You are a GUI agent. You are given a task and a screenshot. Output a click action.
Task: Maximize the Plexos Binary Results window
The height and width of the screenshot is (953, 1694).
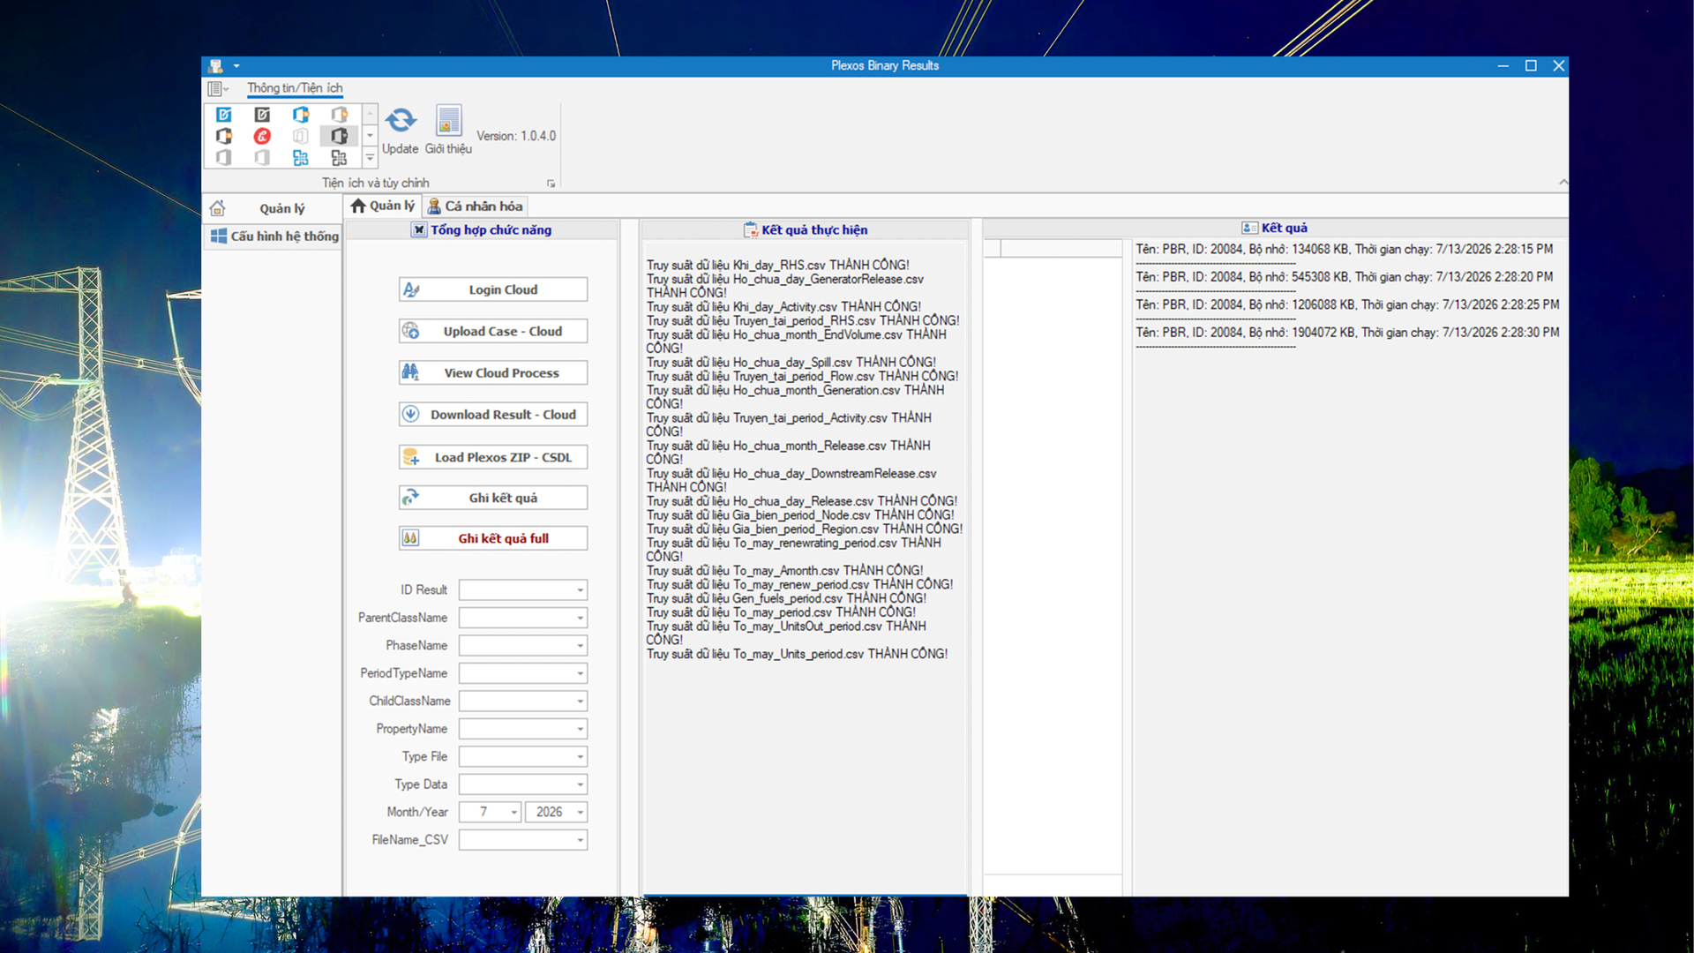tap(1531, 66)
